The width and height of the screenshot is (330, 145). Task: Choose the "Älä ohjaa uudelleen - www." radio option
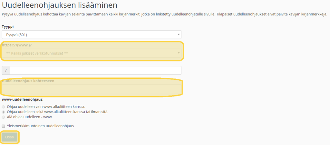pos(4,117)
